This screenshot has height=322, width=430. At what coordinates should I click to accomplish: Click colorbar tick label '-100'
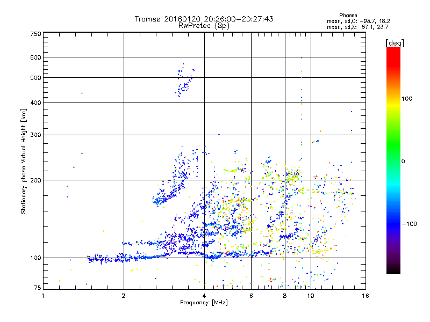coord(409,224)
